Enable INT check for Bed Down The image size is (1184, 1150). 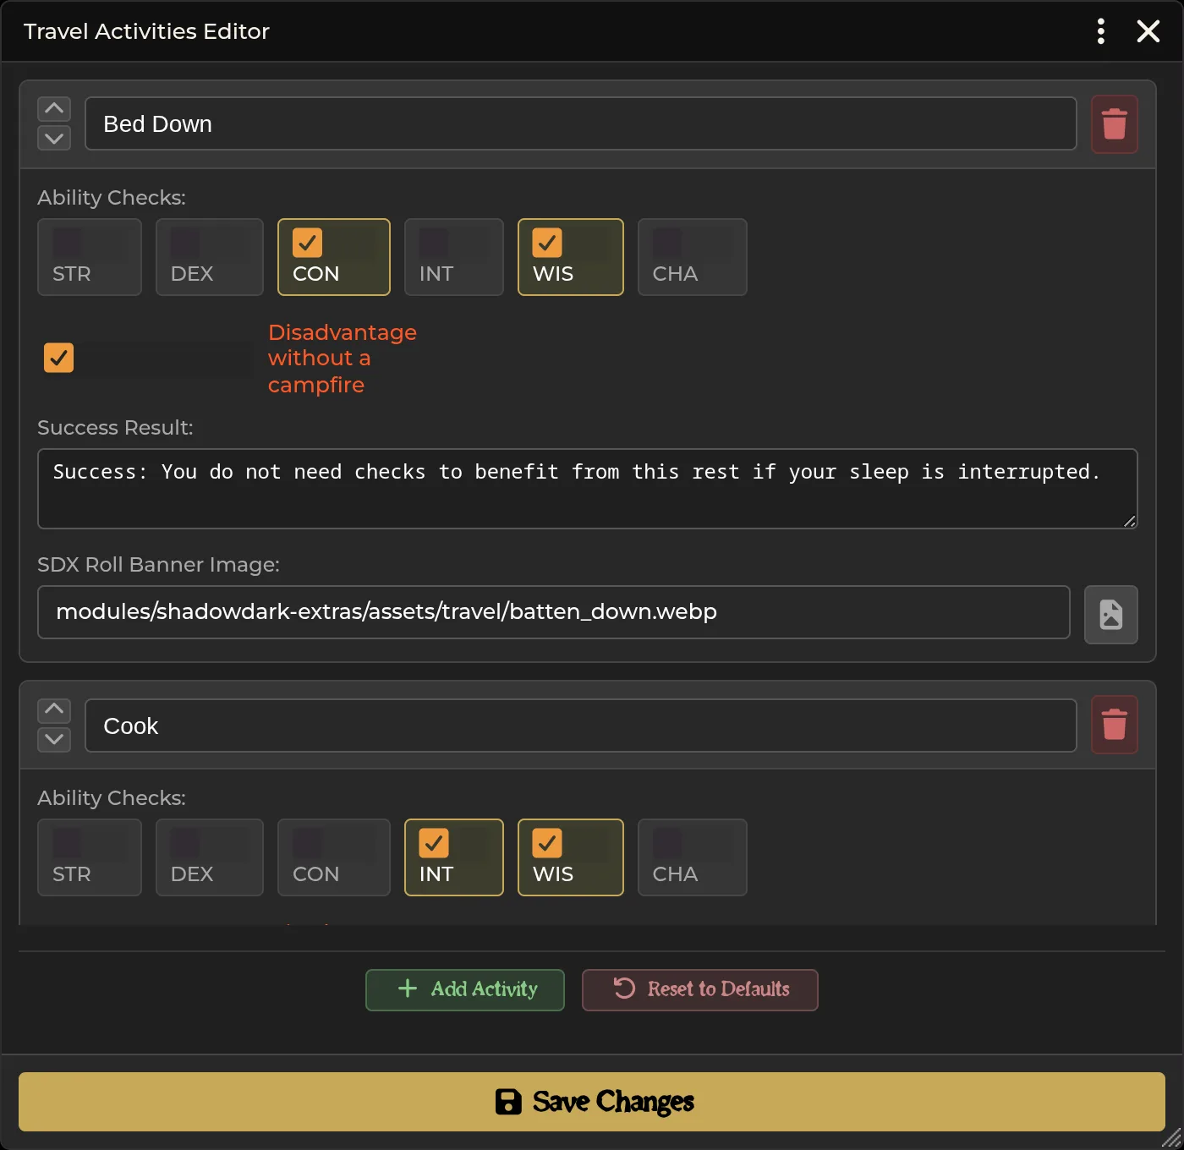click(x=454, y=257)
